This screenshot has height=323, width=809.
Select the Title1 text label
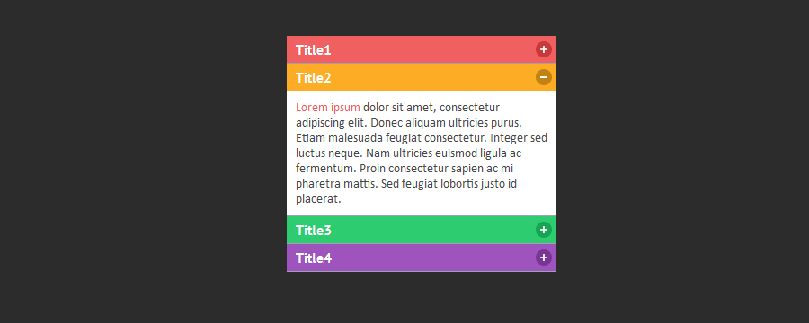tap(313, 50)
